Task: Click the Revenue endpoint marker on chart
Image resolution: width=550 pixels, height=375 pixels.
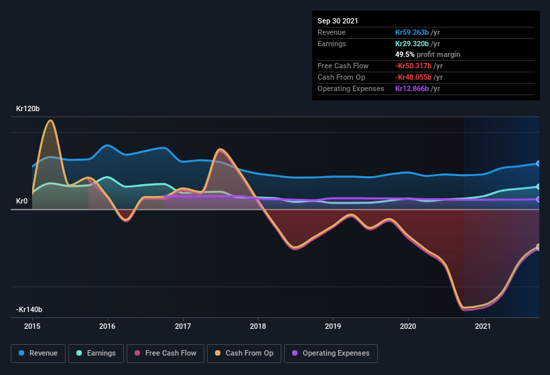Action: (538, 163)
